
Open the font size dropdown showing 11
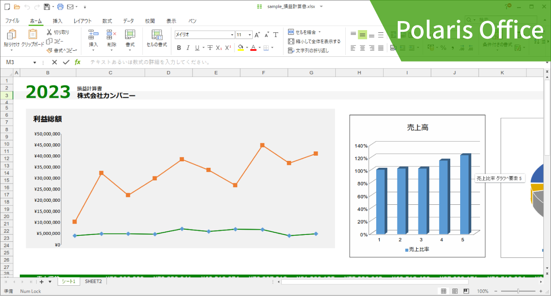244,35
